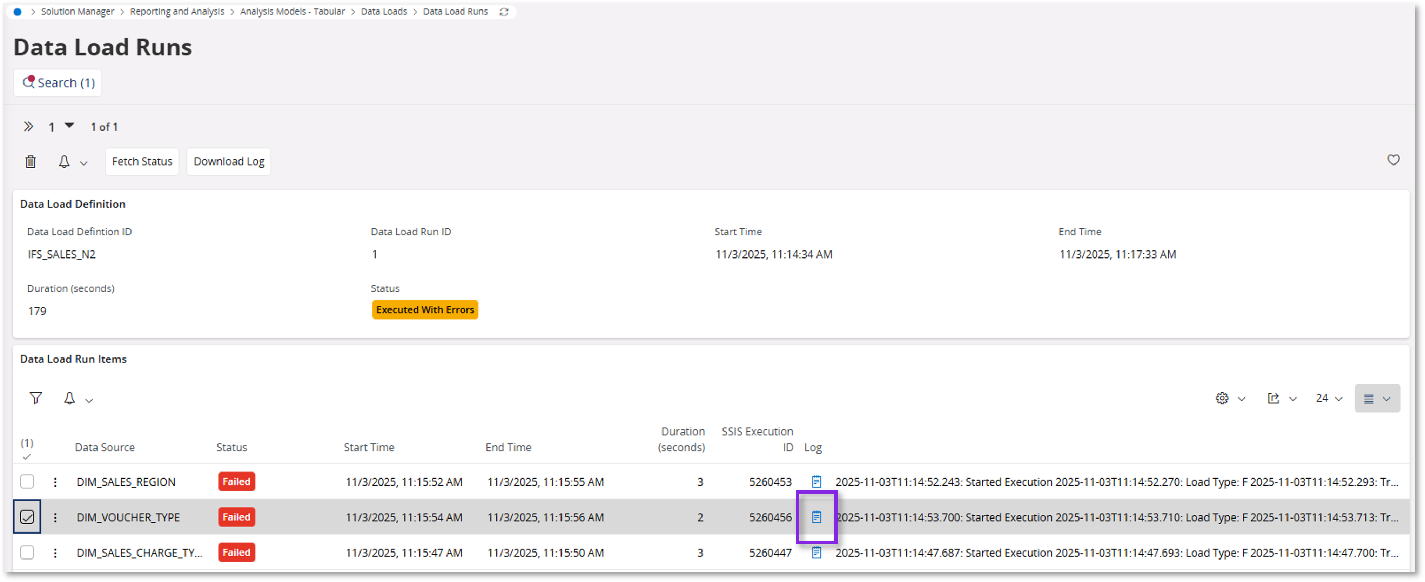The image size is (1425, 582).
Task: Open row menu for DIM_VOUCHER_TYPE
Action: click(55, 518)
